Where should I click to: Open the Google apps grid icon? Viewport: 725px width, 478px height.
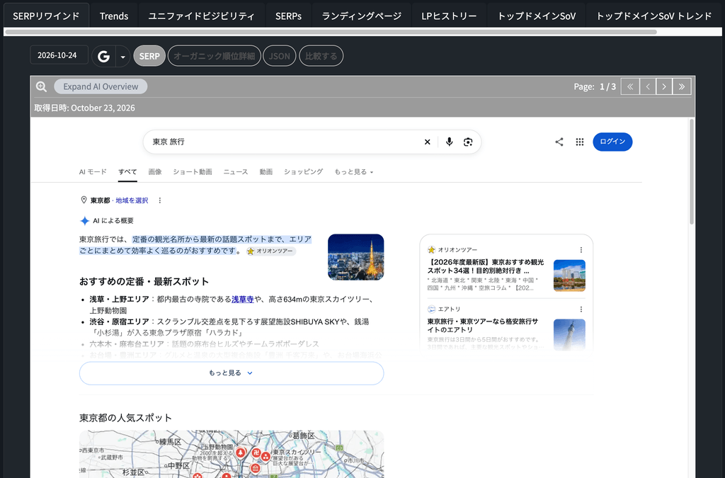tap(580, 142)
